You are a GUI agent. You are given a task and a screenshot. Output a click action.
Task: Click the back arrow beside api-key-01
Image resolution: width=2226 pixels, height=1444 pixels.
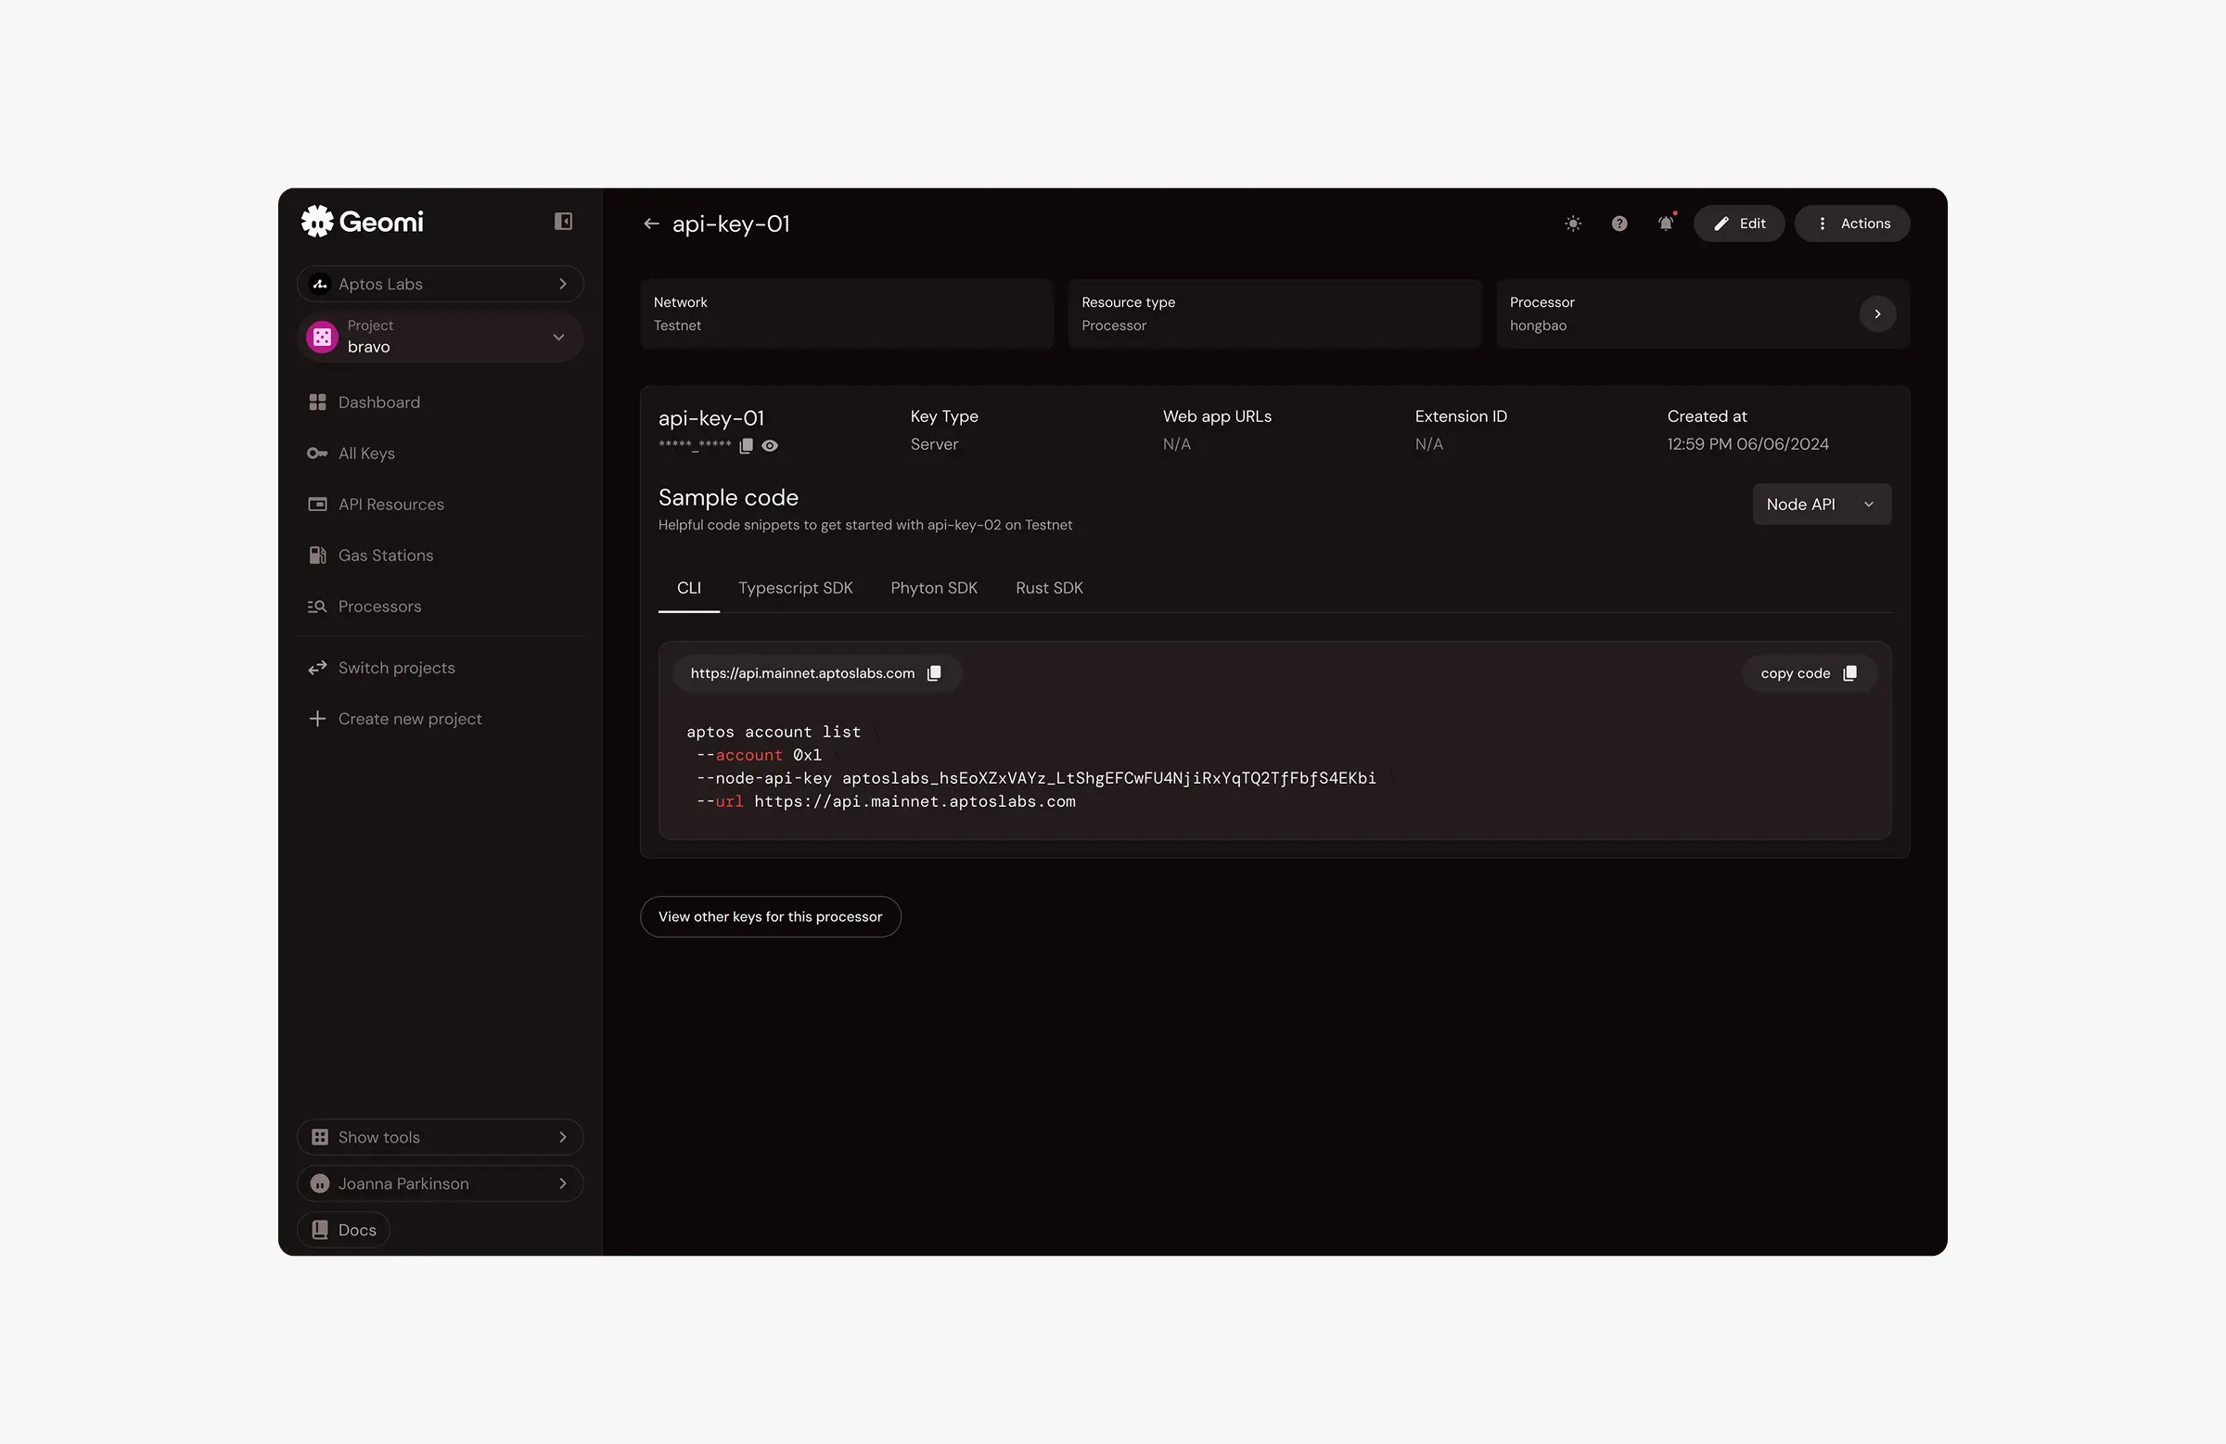click(651, 224)
